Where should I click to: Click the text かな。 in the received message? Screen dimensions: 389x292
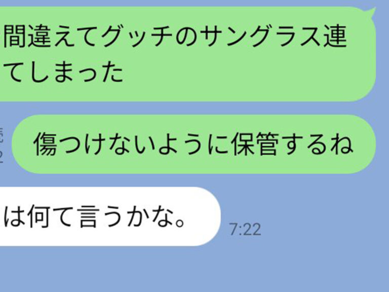[x=156, y=216]
